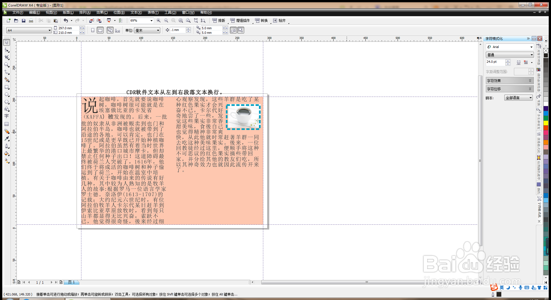Image resolution: width=551 pixels, height=300 pixels.
Task: Click the 排版 button
Action: (x=219, y=20)
